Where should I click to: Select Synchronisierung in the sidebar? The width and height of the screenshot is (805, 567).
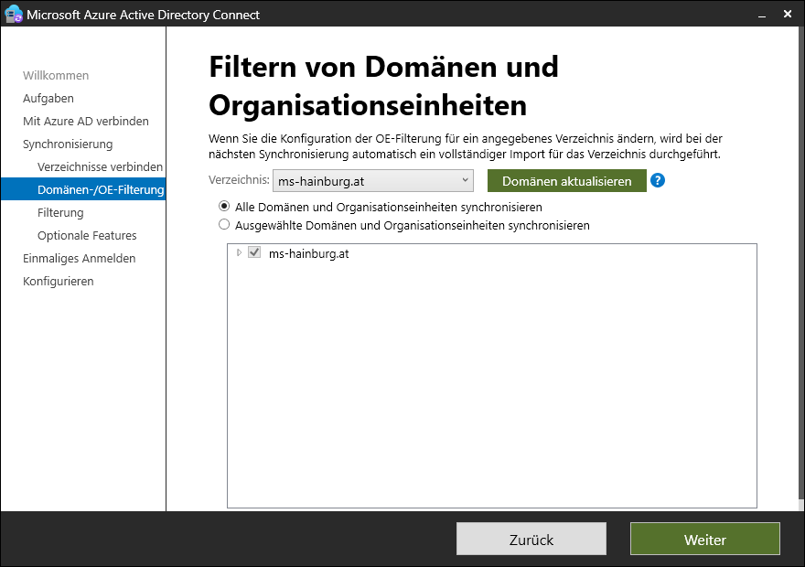pyautogui.click(x=68, y=144)
